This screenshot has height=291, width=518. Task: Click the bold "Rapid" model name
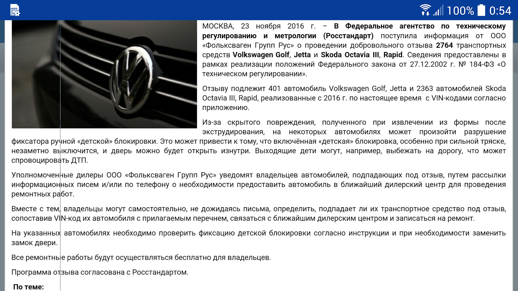point(393,55)
